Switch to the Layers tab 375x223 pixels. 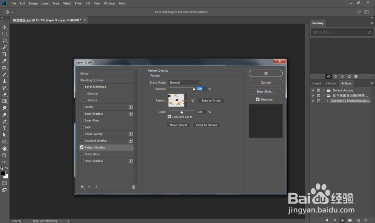[316, 83]
